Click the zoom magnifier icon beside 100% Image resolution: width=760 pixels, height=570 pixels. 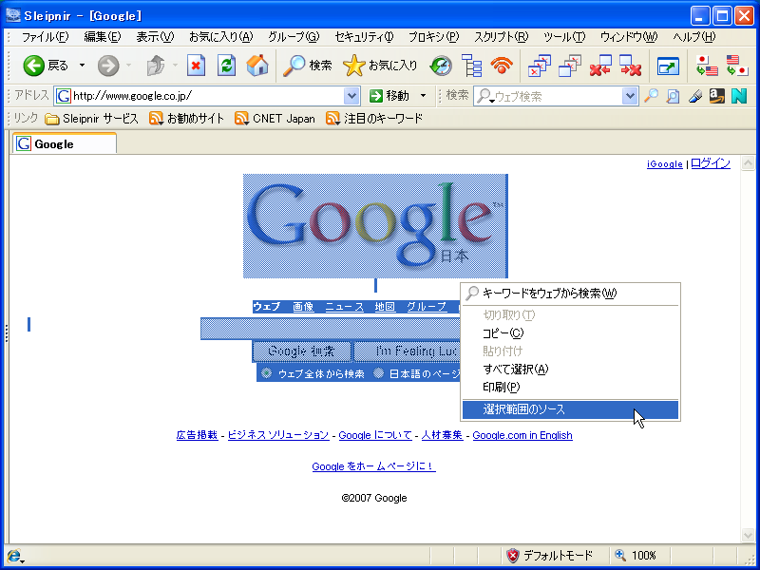[620, 555]
